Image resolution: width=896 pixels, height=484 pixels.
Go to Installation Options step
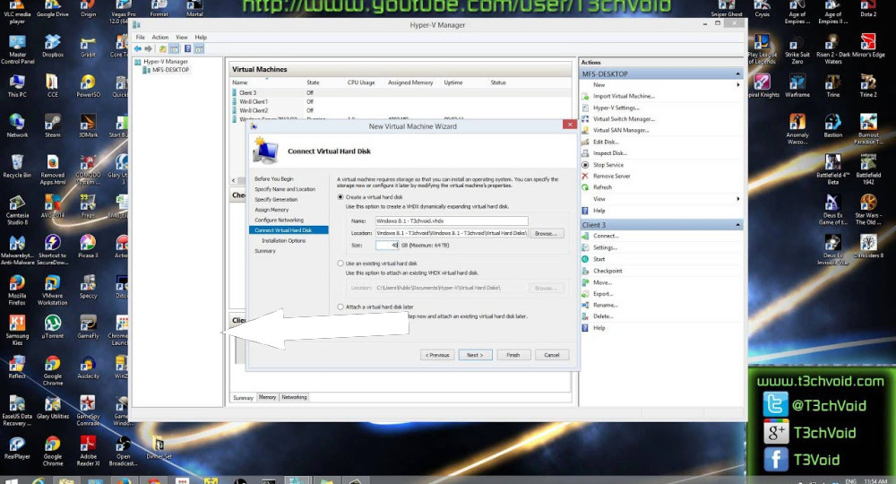pos(283,240)
